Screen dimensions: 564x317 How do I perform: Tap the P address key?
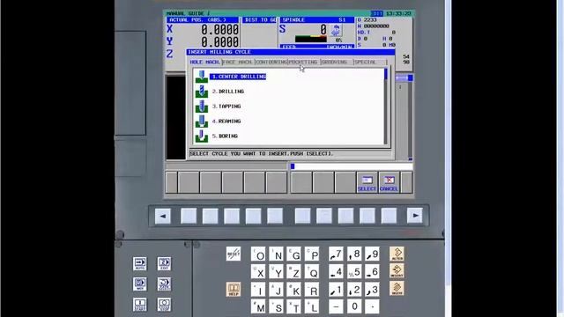312,254
